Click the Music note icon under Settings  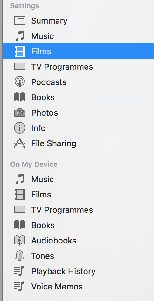pos(20,36)
